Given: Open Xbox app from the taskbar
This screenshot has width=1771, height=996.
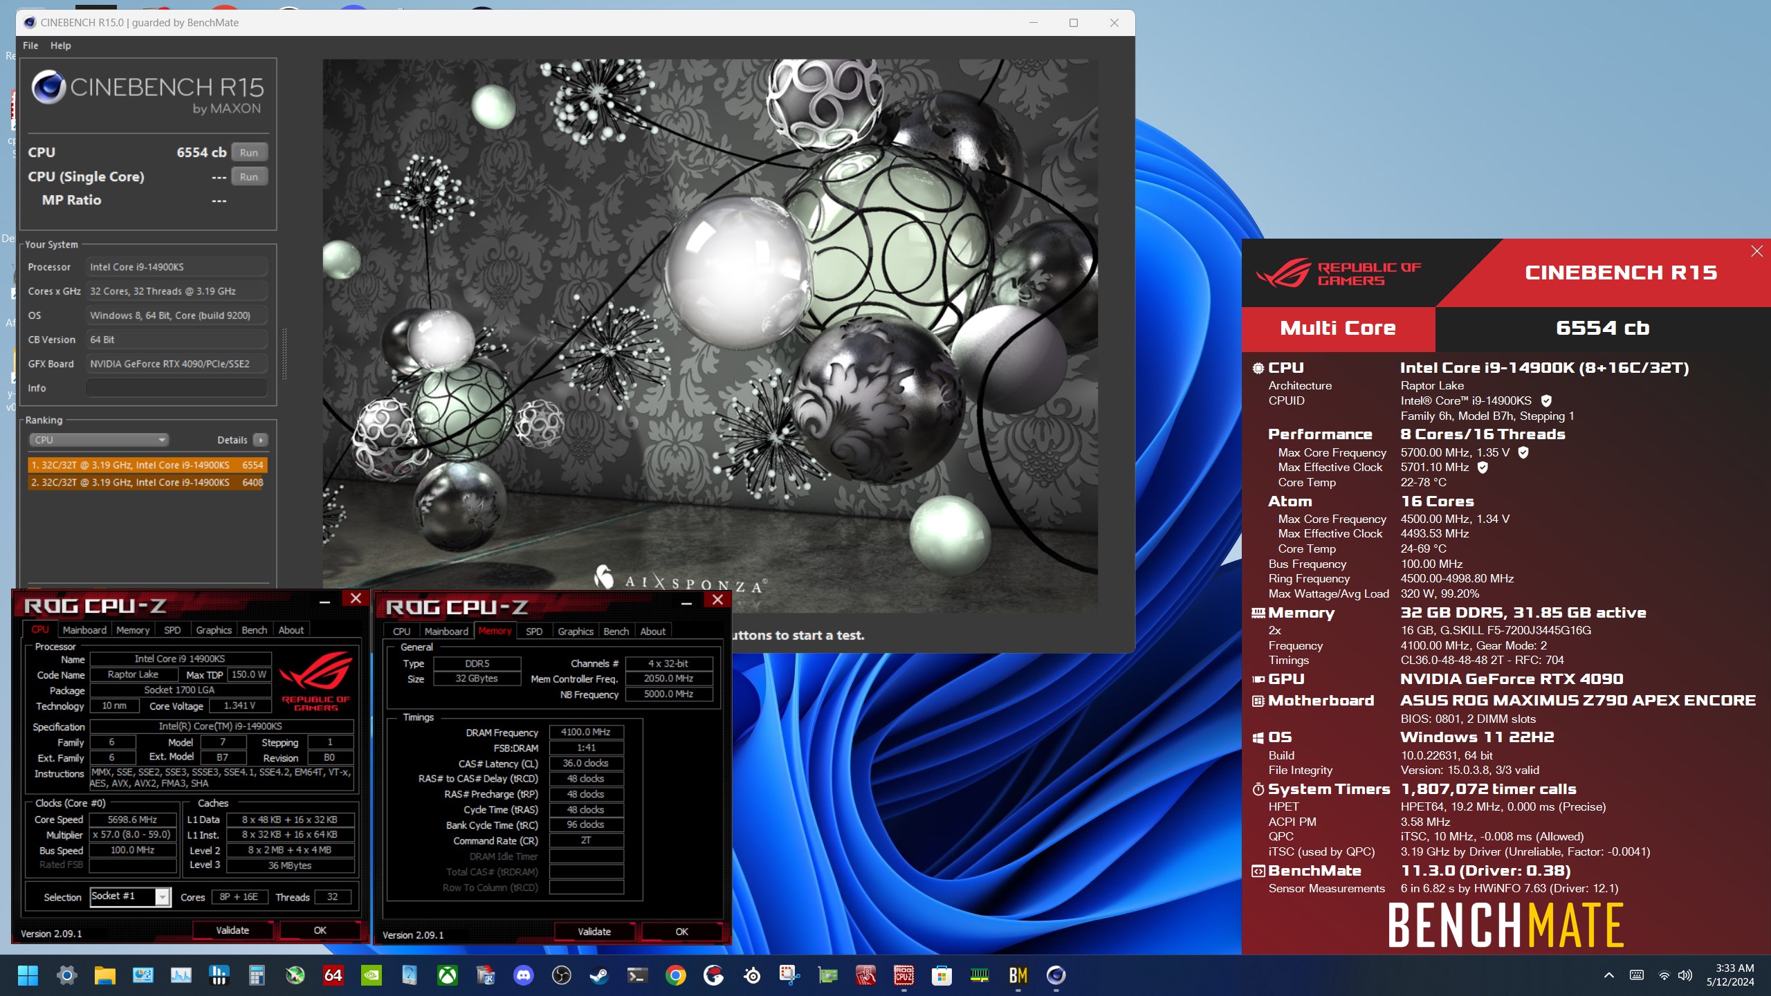Looking at the screenshot, I should click(447, 975).
